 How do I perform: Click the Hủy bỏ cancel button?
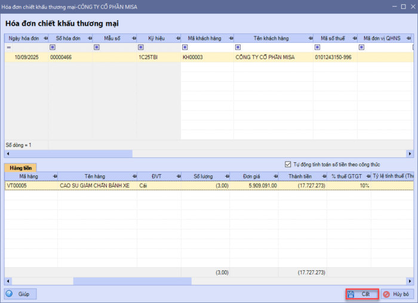tap(397, 294)
